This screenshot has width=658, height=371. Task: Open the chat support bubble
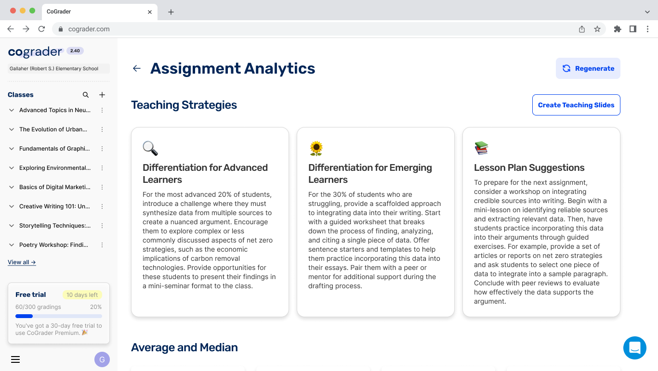coord(634,347)
